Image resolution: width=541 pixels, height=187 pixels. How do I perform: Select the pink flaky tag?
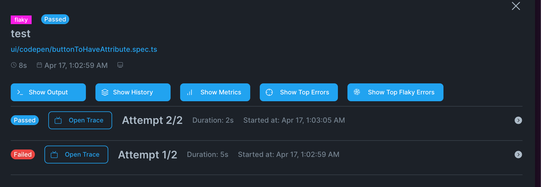[21, 20]
